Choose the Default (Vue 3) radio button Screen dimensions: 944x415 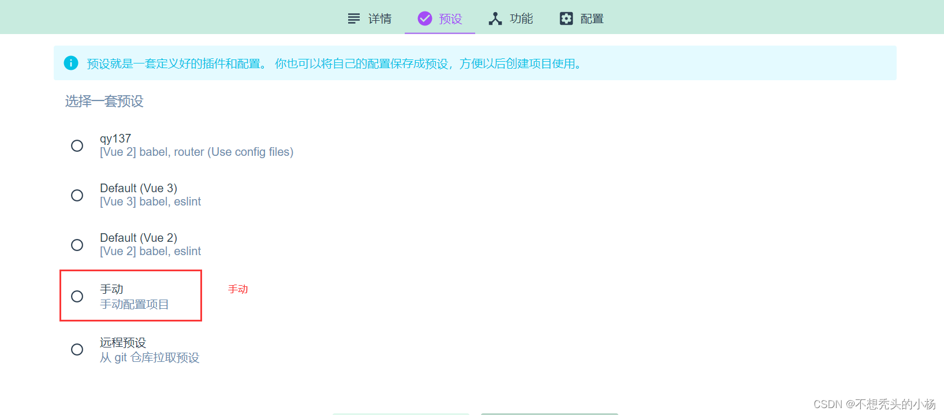pyautogui.click(x=77, y=195)
